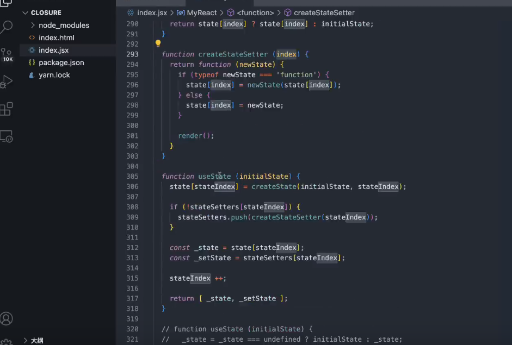Click the <function> breadcrumb segment
The height and width of the screenshot is (345, 512).
(x=255, y=12)
